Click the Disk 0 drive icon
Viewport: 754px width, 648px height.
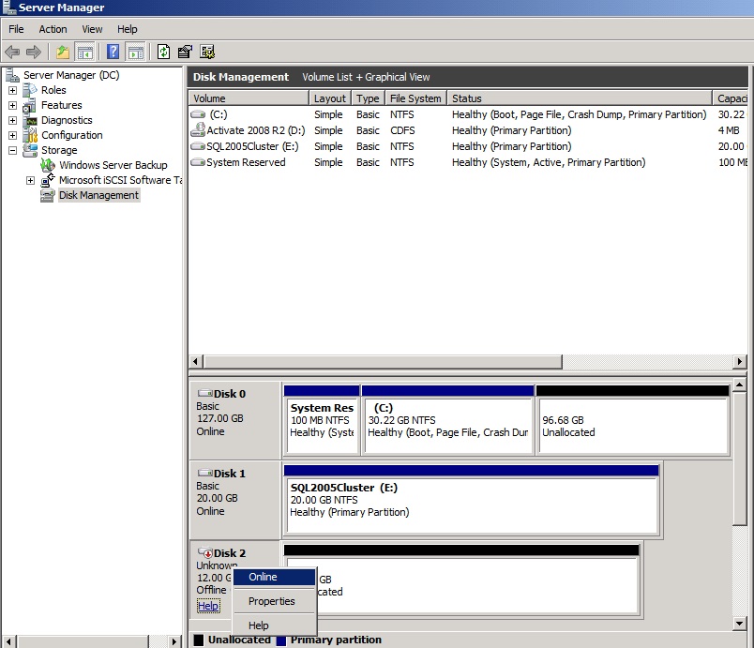pyautogui.click(x=205, y=393)
